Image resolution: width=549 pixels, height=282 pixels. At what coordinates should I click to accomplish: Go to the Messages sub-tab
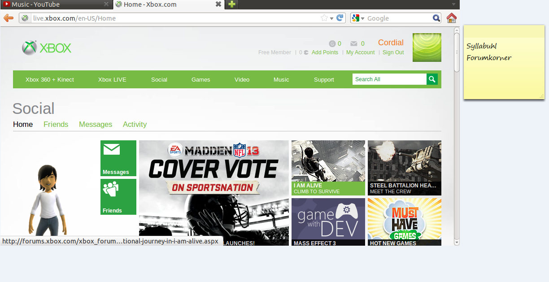(96, 124)
